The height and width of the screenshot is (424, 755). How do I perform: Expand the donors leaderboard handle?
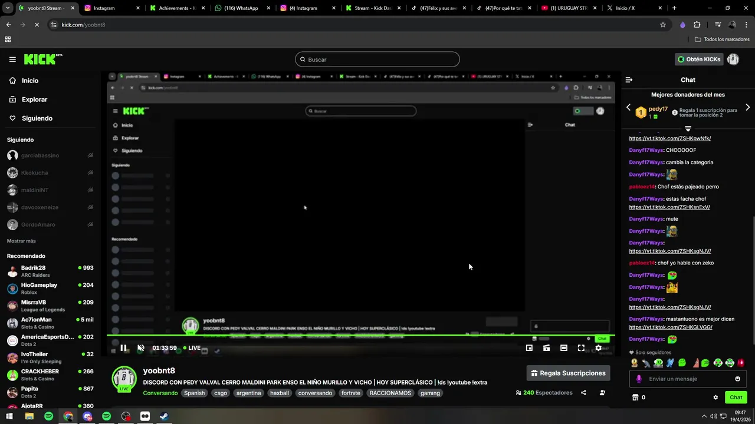coord(688,128)
